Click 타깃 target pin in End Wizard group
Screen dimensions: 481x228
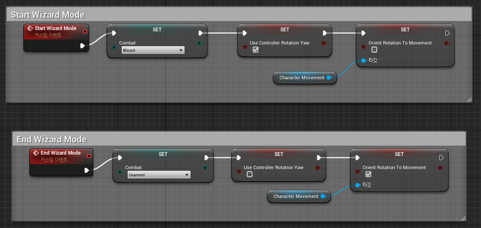pyautogui.click(x=358, y=185)
